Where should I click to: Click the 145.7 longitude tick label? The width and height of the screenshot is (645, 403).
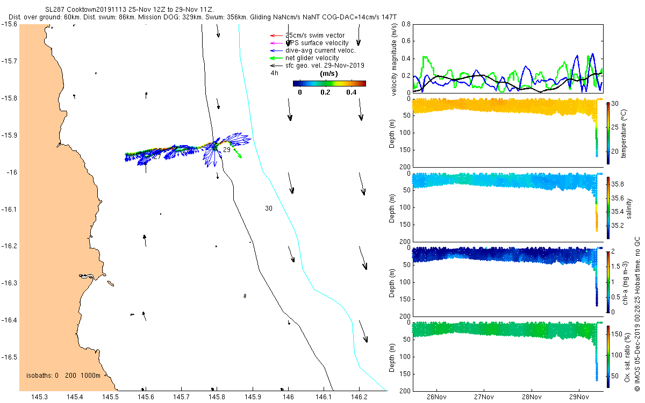[182, 397]
